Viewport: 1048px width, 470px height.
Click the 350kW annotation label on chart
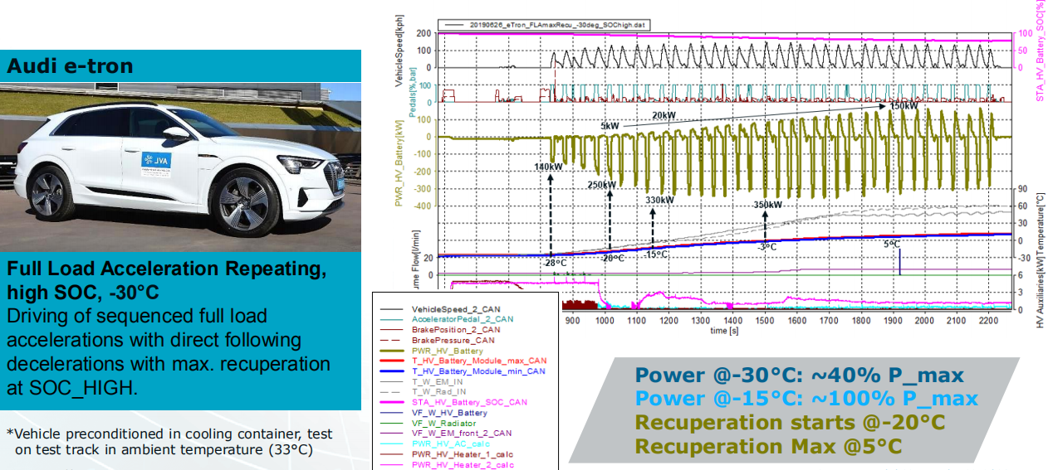767,204
